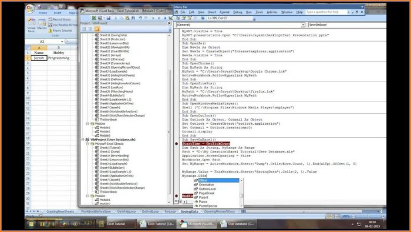The image size is (411, 232).
Task: Click Record Macro in Excel ribbon
Action: [59, 19]
